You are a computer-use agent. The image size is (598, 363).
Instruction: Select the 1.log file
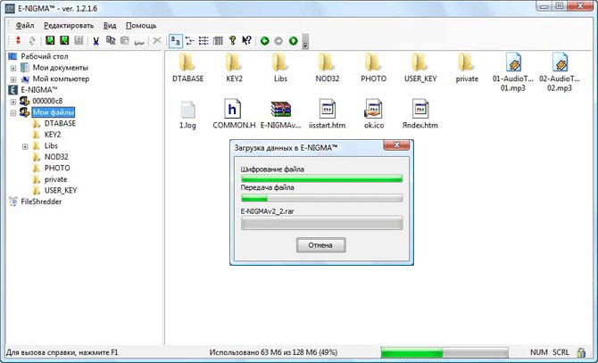(x=187, y=115)
